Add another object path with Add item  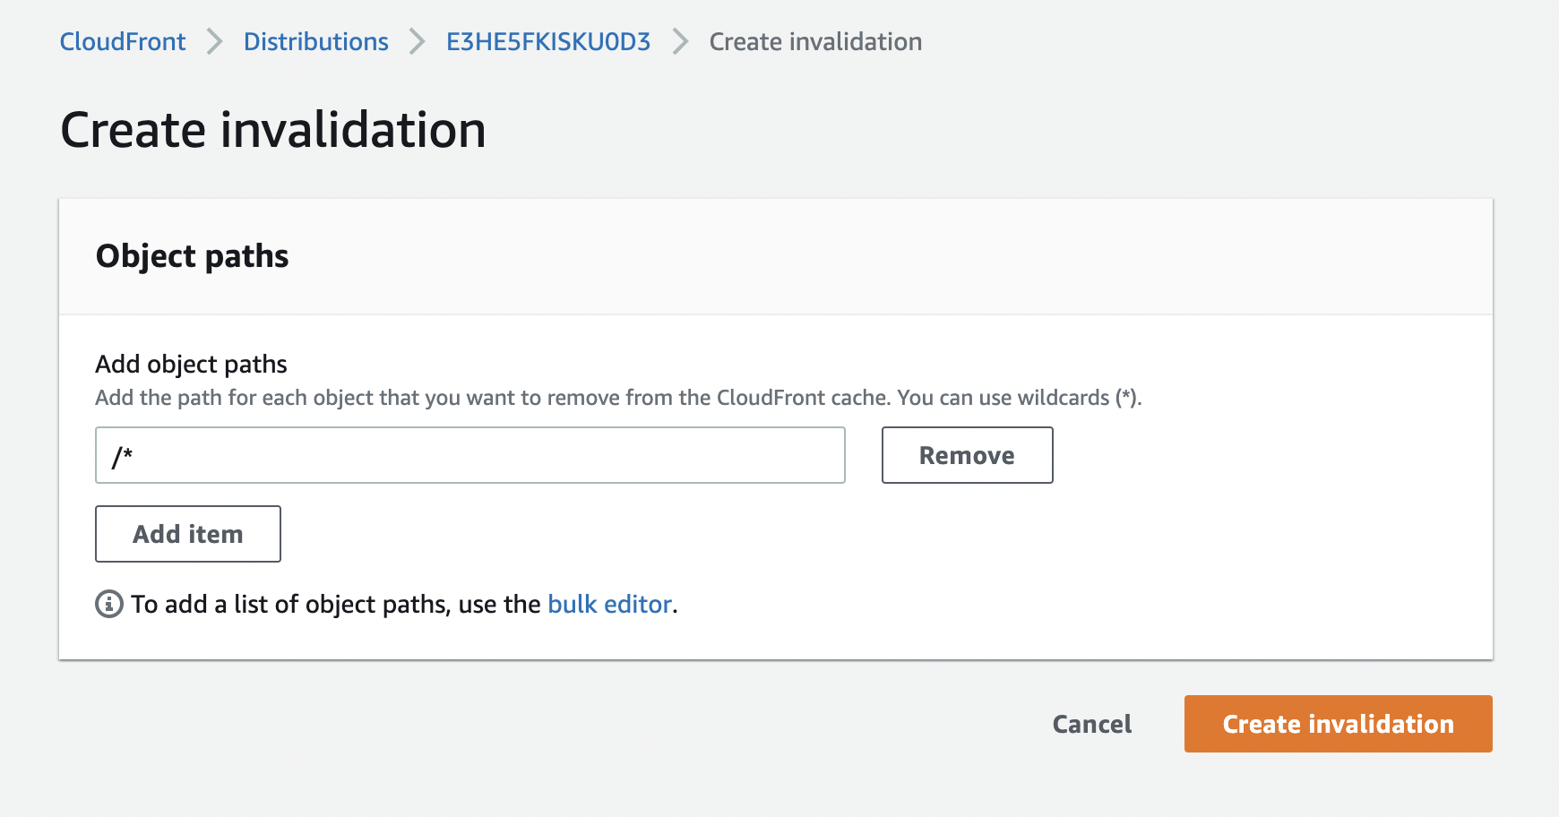[x=188, y=534]
